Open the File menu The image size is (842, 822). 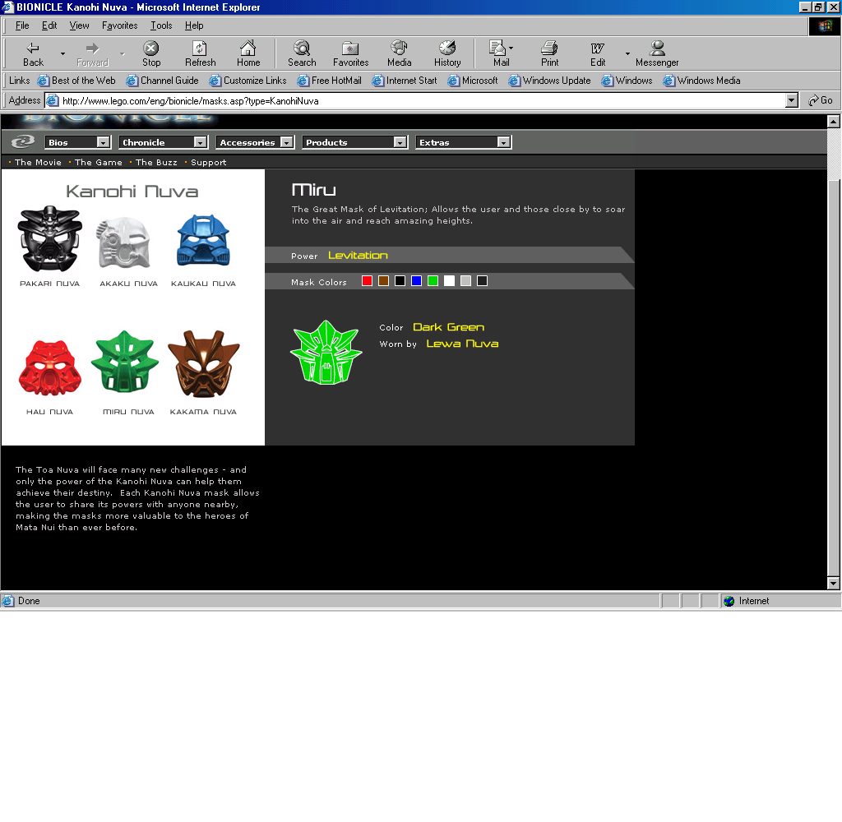22,25
